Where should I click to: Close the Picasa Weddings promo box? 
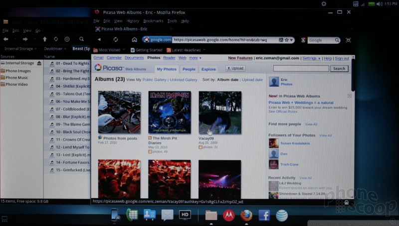pyautogui.click(x=350, y=96)
